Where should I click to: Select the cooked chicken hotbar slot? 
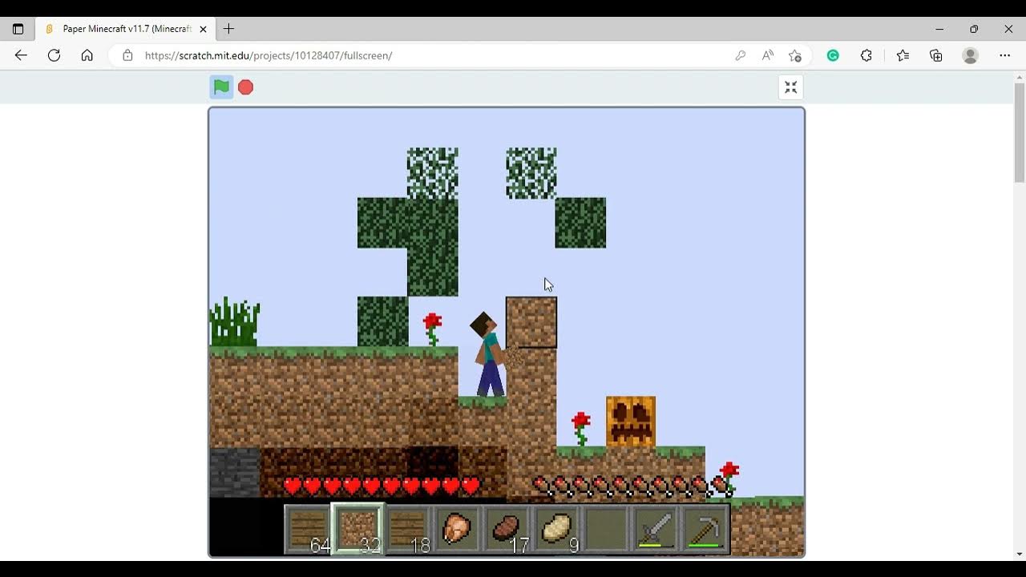tap(457, 529)
